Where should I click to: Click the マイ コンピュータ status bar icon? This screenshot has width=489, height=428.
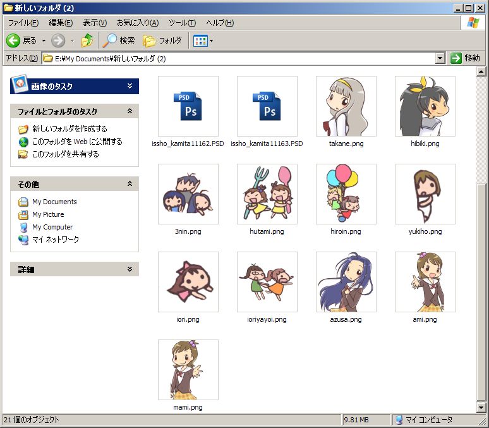[x=399, y=420]
